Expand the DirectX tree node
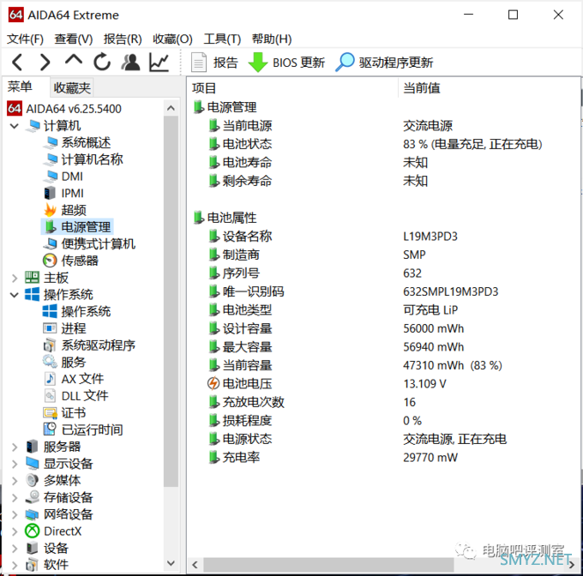This screenshot has width=583, height=576. point(14,531)
